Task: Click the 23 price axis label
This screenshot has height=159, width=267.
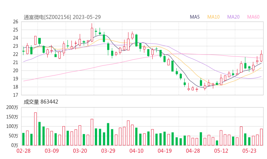Action: pyautogui.click(x=16, y=46)
